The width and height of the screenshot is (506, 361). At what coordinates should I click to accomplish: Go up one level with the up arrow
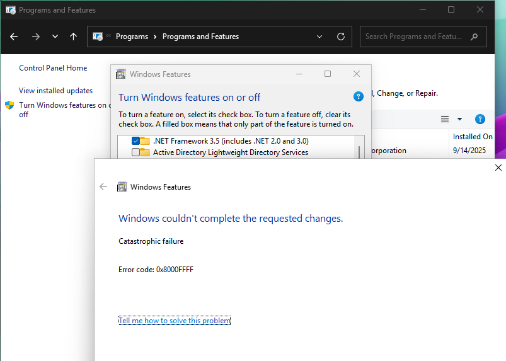[x=74, y=37]
